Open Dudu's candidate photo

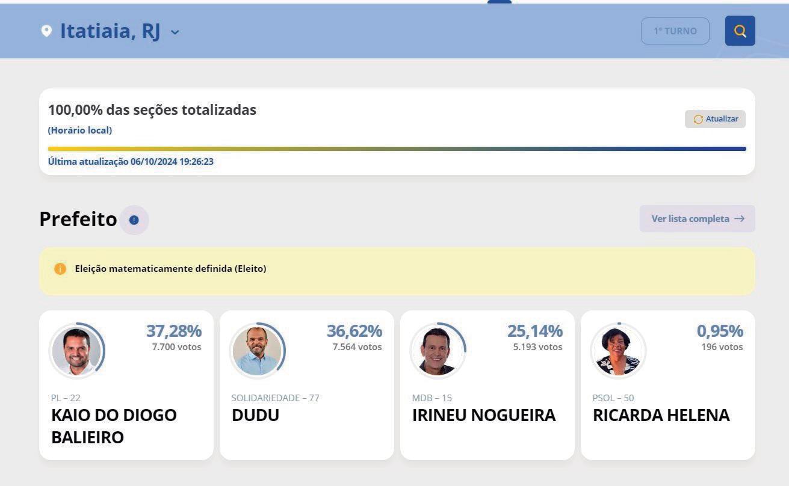257,351
